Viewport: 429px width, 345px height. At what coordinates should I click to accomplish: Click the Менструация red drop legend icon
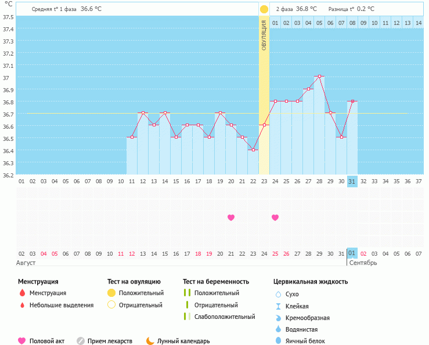(22, 293)
